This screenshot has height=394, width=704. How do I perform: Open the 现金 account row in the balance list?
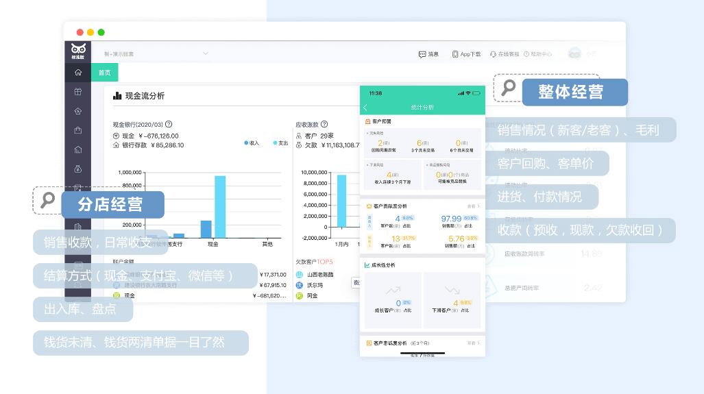199,296
